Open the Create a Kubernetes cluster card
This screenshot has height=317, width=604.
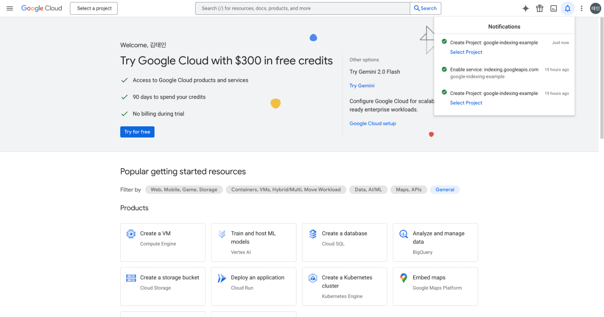(344, 287)
